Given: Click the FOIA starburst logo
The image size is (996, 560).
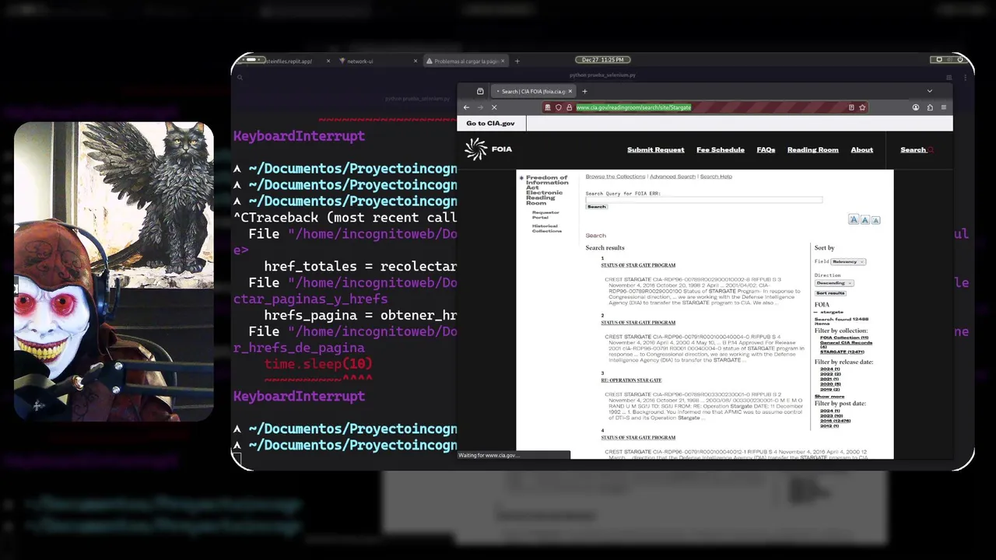Looking at the screenshot, I should [x=475, y=149].
